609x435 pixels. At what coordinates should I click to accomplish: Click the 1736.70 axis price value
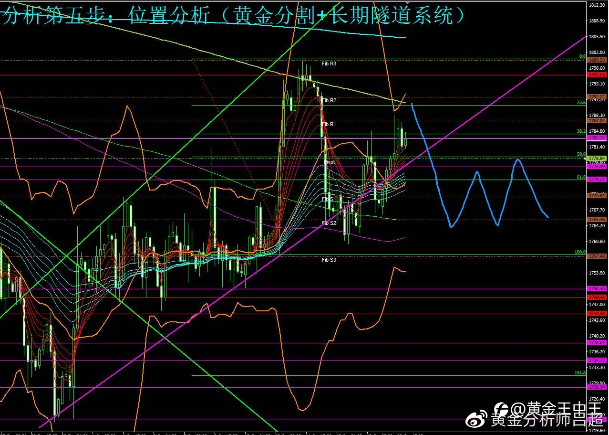pyautogui.click(x=598, y=352)
